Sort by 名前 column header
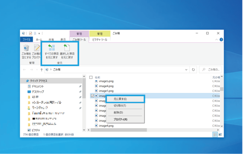This screenshot has width=243, height=154. [x=98, y=77]
